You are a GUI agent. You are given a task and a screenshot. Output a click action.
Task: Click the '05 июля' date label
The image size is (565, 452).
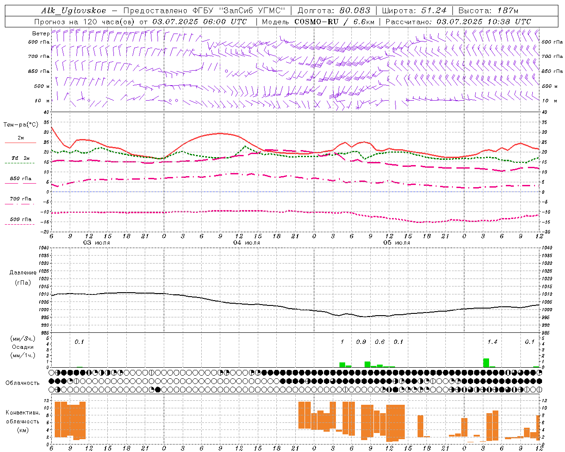point(396,243)
